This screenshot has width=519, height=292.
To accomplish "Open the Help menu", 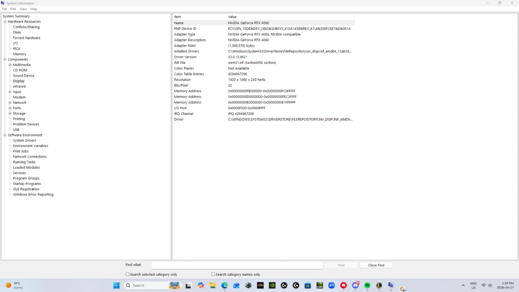I will pyautogui.click(x=34, y=9).
